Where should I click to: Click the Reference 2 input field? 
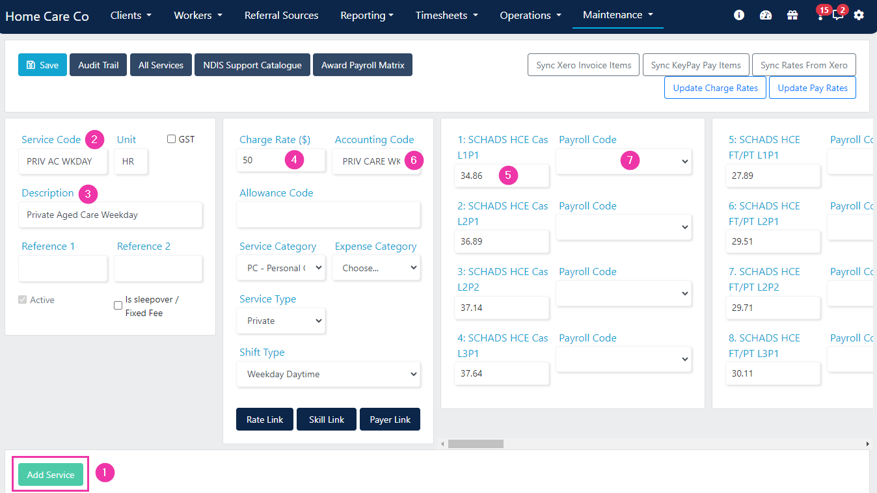(x=158, y=268)
